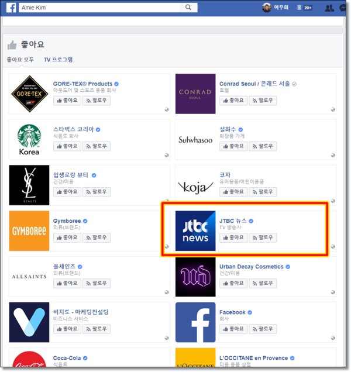351x372 pixels.
Task: Follow the 설화수 page
Action: click(x=263, y=146)
